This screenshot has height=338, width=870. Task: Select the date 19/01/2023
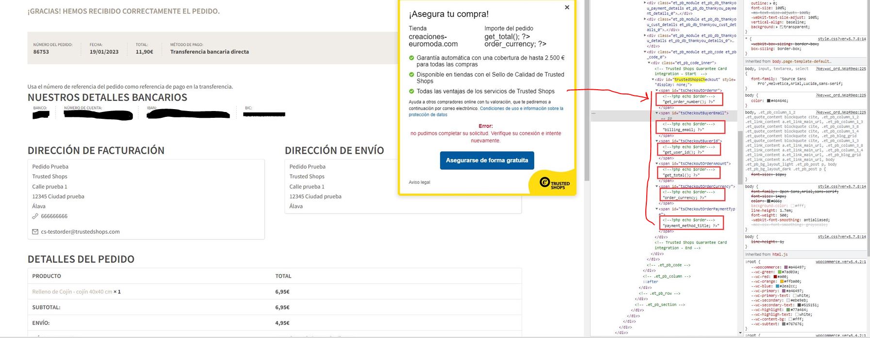point(104,52)
